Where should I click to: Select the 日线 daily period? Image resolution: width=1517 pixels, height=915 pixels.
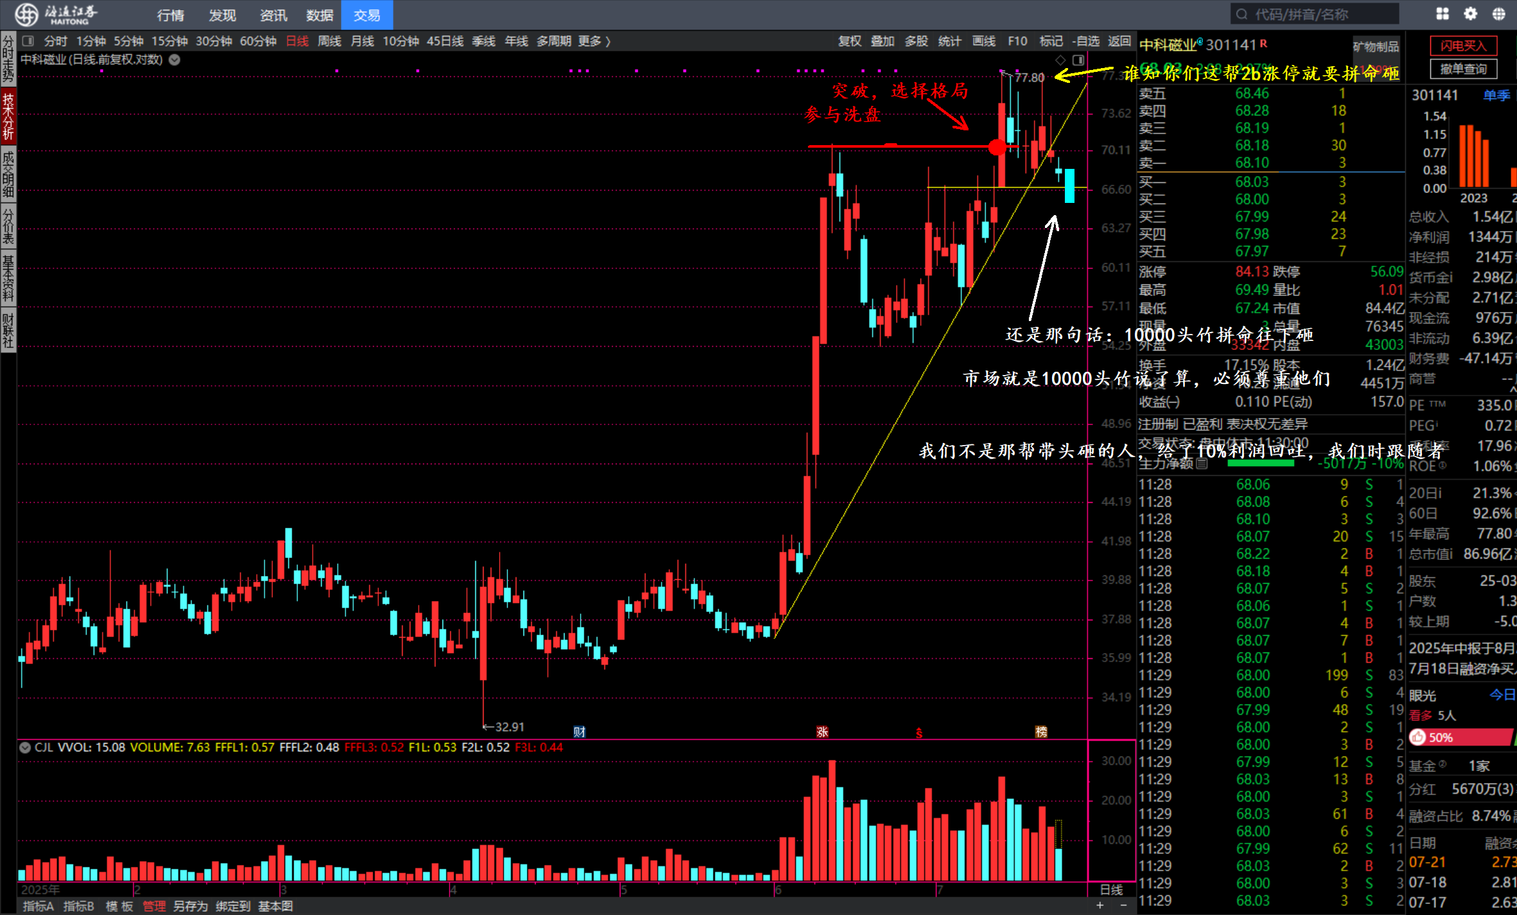click(x=297, y=41)
